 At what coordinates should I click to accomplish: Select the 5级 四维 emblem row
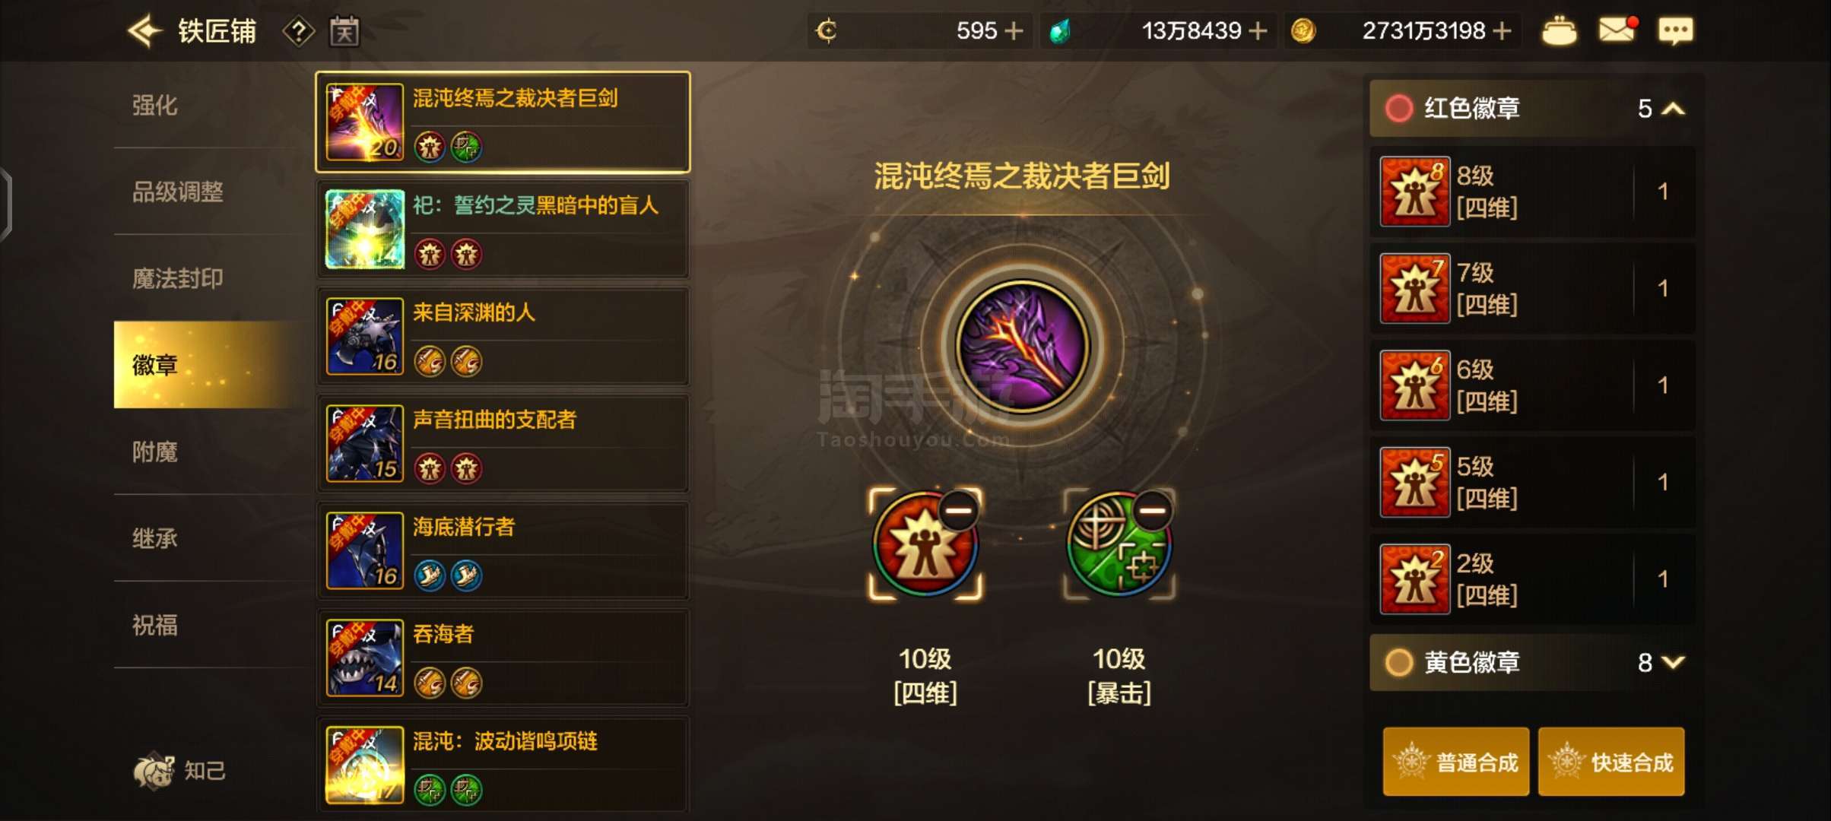pyautogui.click(x=1533, y=482)
